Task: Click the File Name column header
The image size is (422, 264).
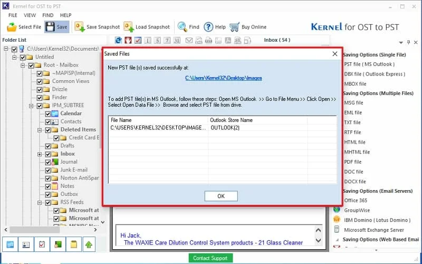Action: [x=158, y=120]
